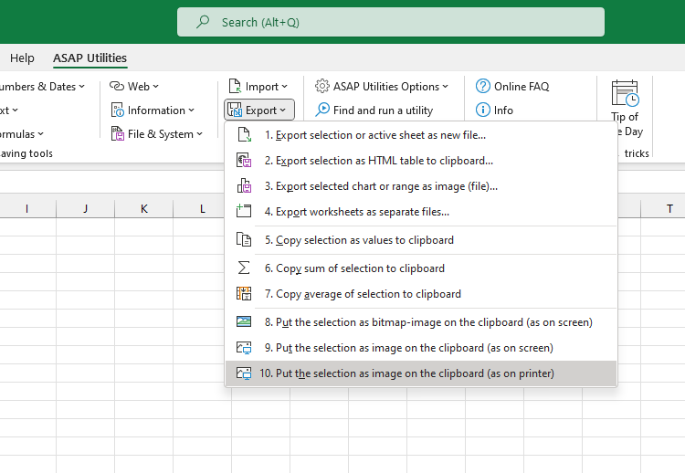Open the Tip of the Day
Screen dimensions: 685x473
pos(625,110)
